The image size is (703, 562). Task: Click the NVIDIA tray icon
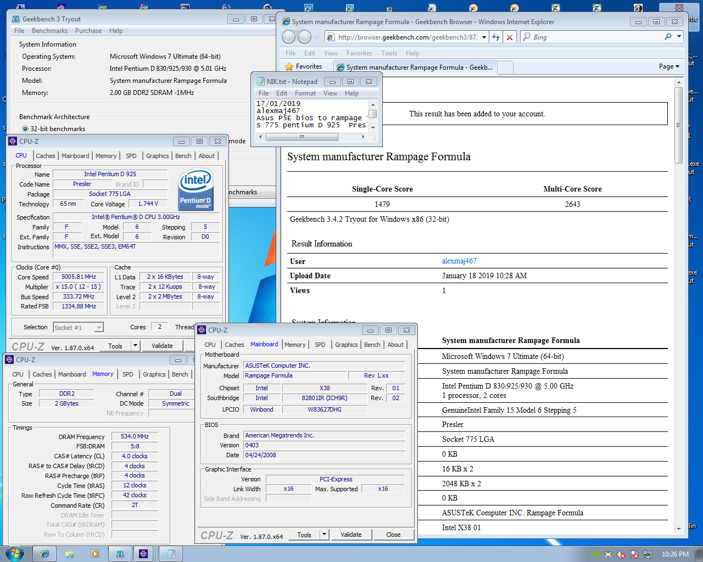point(595,554)
